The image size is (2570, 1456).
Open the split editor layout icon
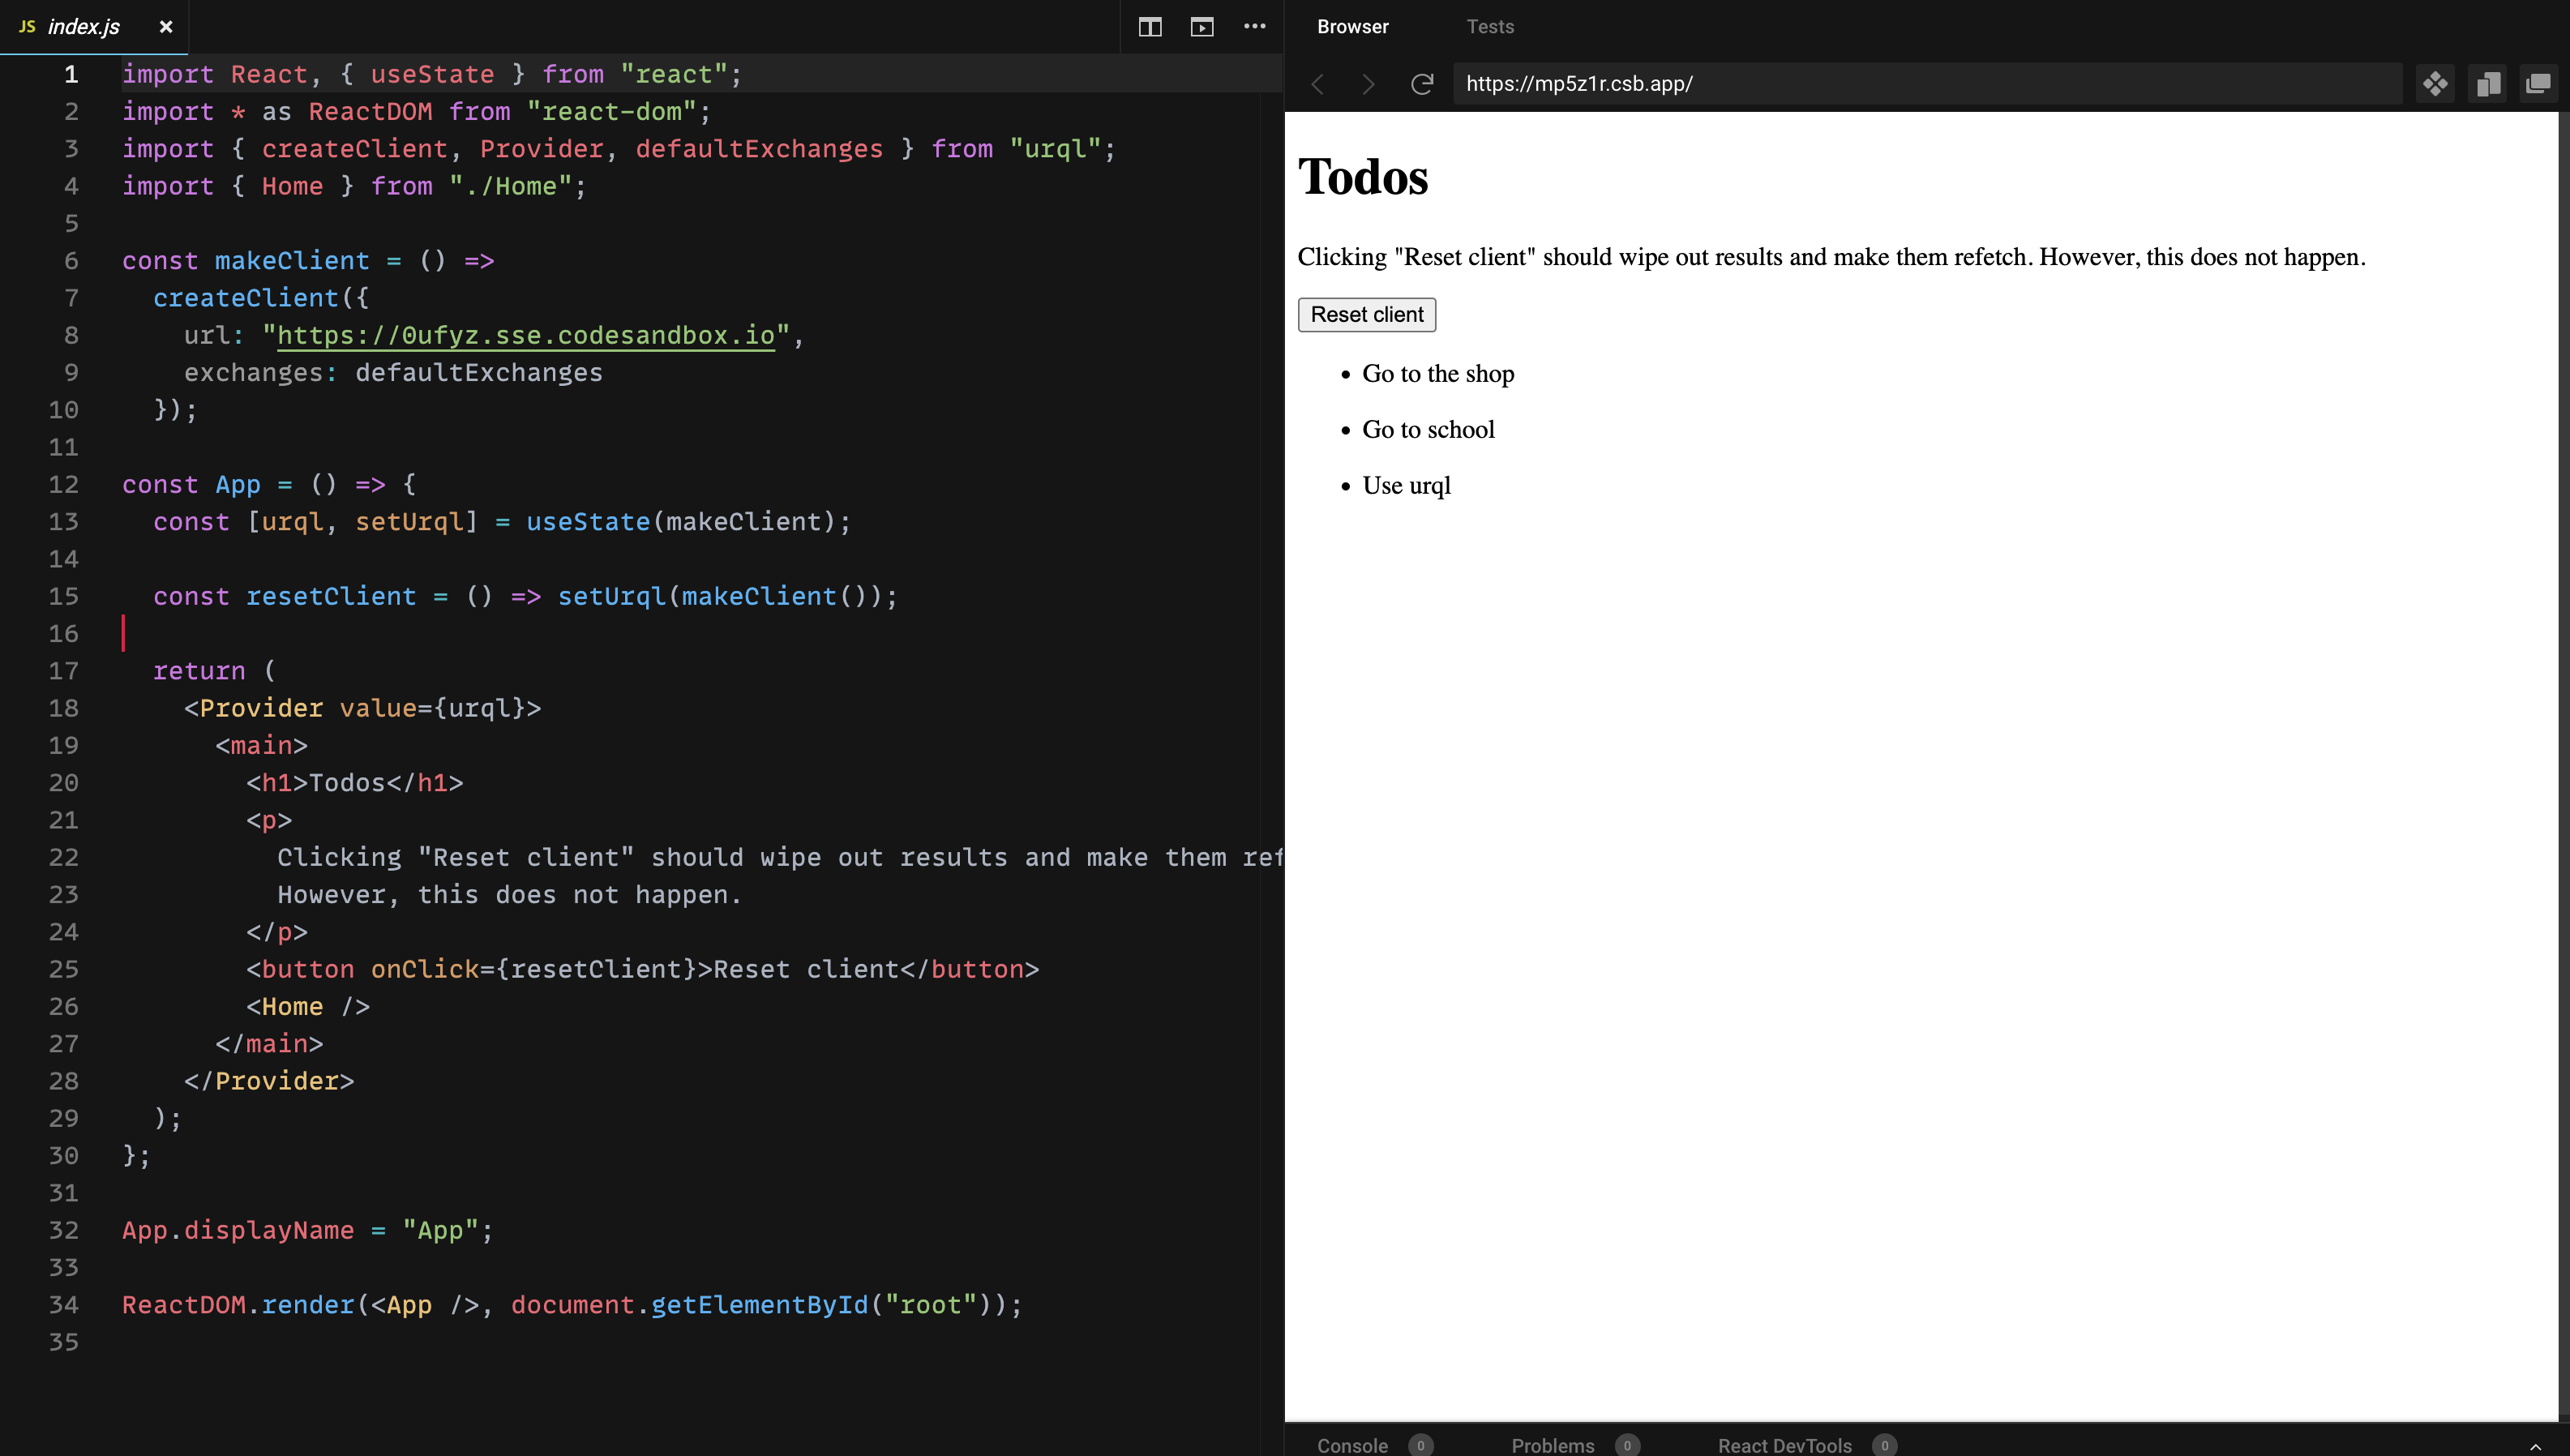point(1151,27)
